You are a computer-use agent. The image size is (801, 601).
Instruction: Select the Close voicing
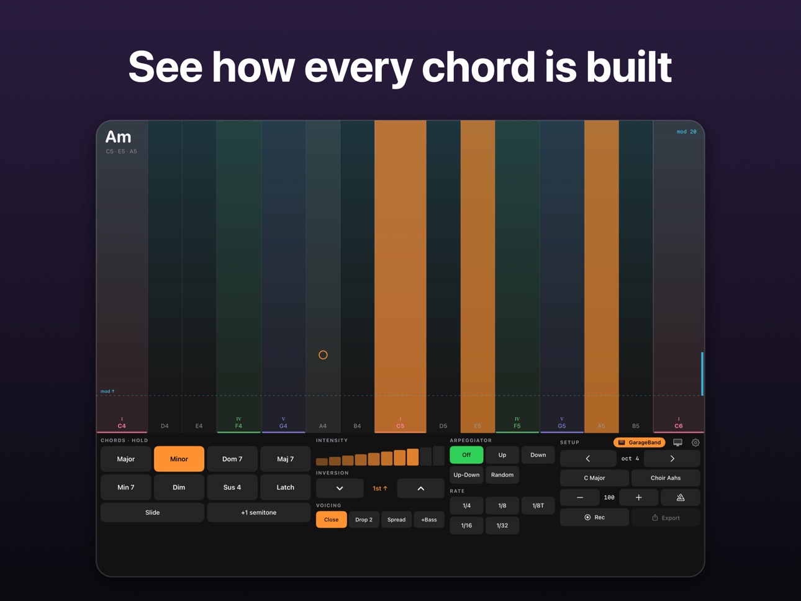(332, 520)
